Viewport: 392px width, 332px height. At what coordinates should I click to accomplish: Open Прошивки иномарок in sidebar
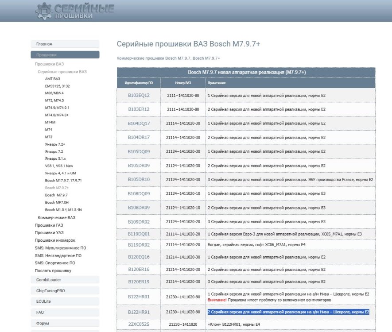coord(55,240)
